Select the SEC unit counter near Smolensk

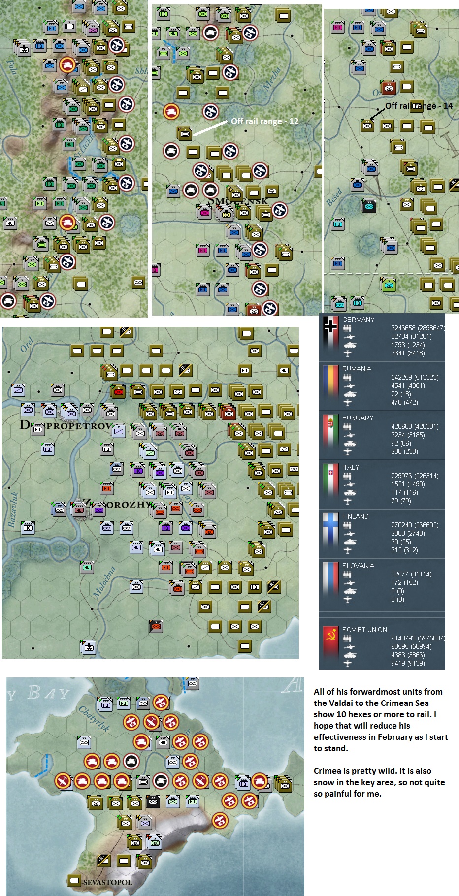tap(226, 213)
